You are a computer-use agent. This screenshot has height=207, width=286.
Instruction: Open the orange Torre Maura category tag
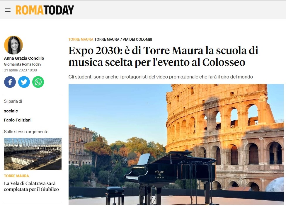click(x=81, y=39)
